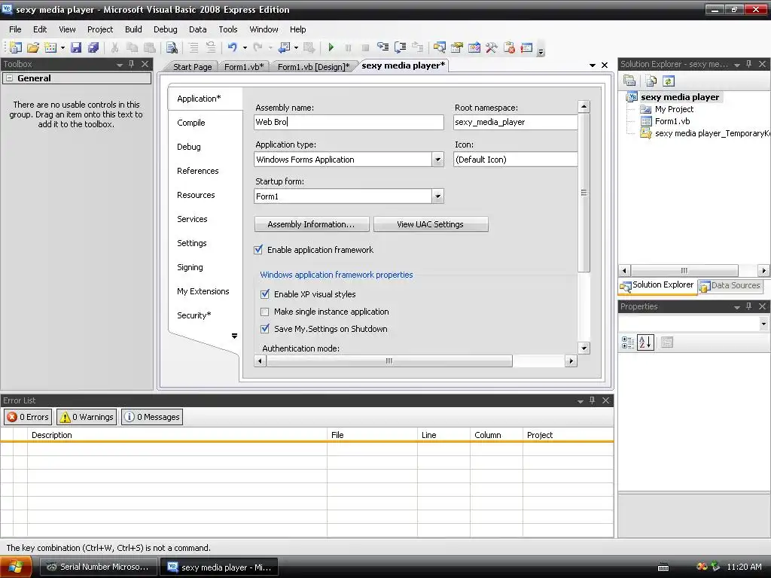Viewport: 771px width, 578px height.
Task: Toggle the 0 Errors filter button
Action: point(28,417)
